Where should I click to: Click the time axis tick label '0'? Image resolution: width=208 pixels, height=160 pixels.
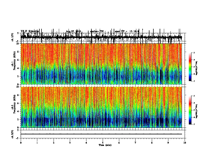[21, 142]
